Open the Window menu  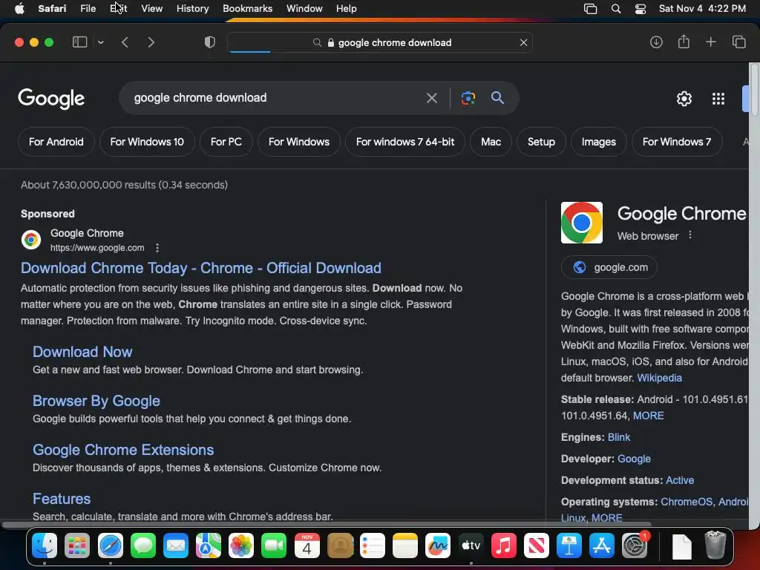point(304,9)
